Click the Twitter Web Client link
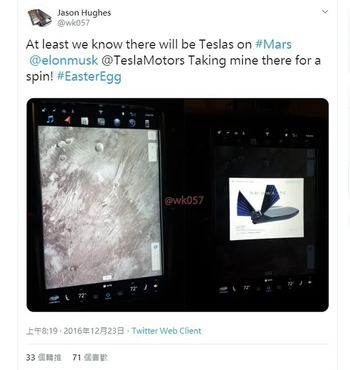 tap(166, 330)
